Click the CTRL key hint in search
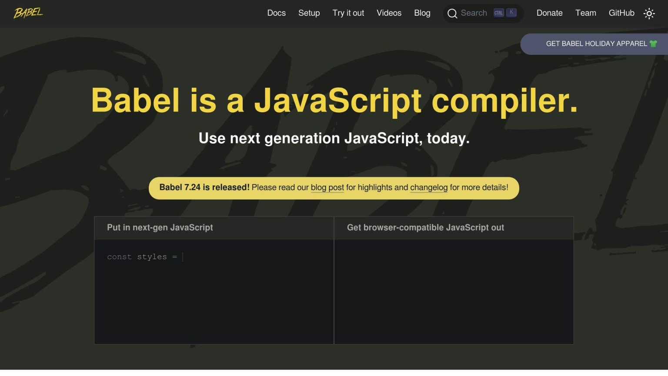 tap(498, 13)
